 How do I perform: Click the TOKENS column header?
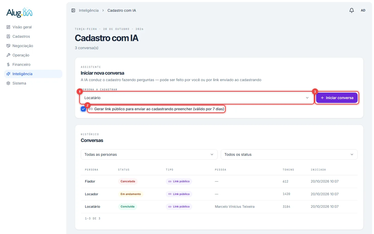pos(288,170)
